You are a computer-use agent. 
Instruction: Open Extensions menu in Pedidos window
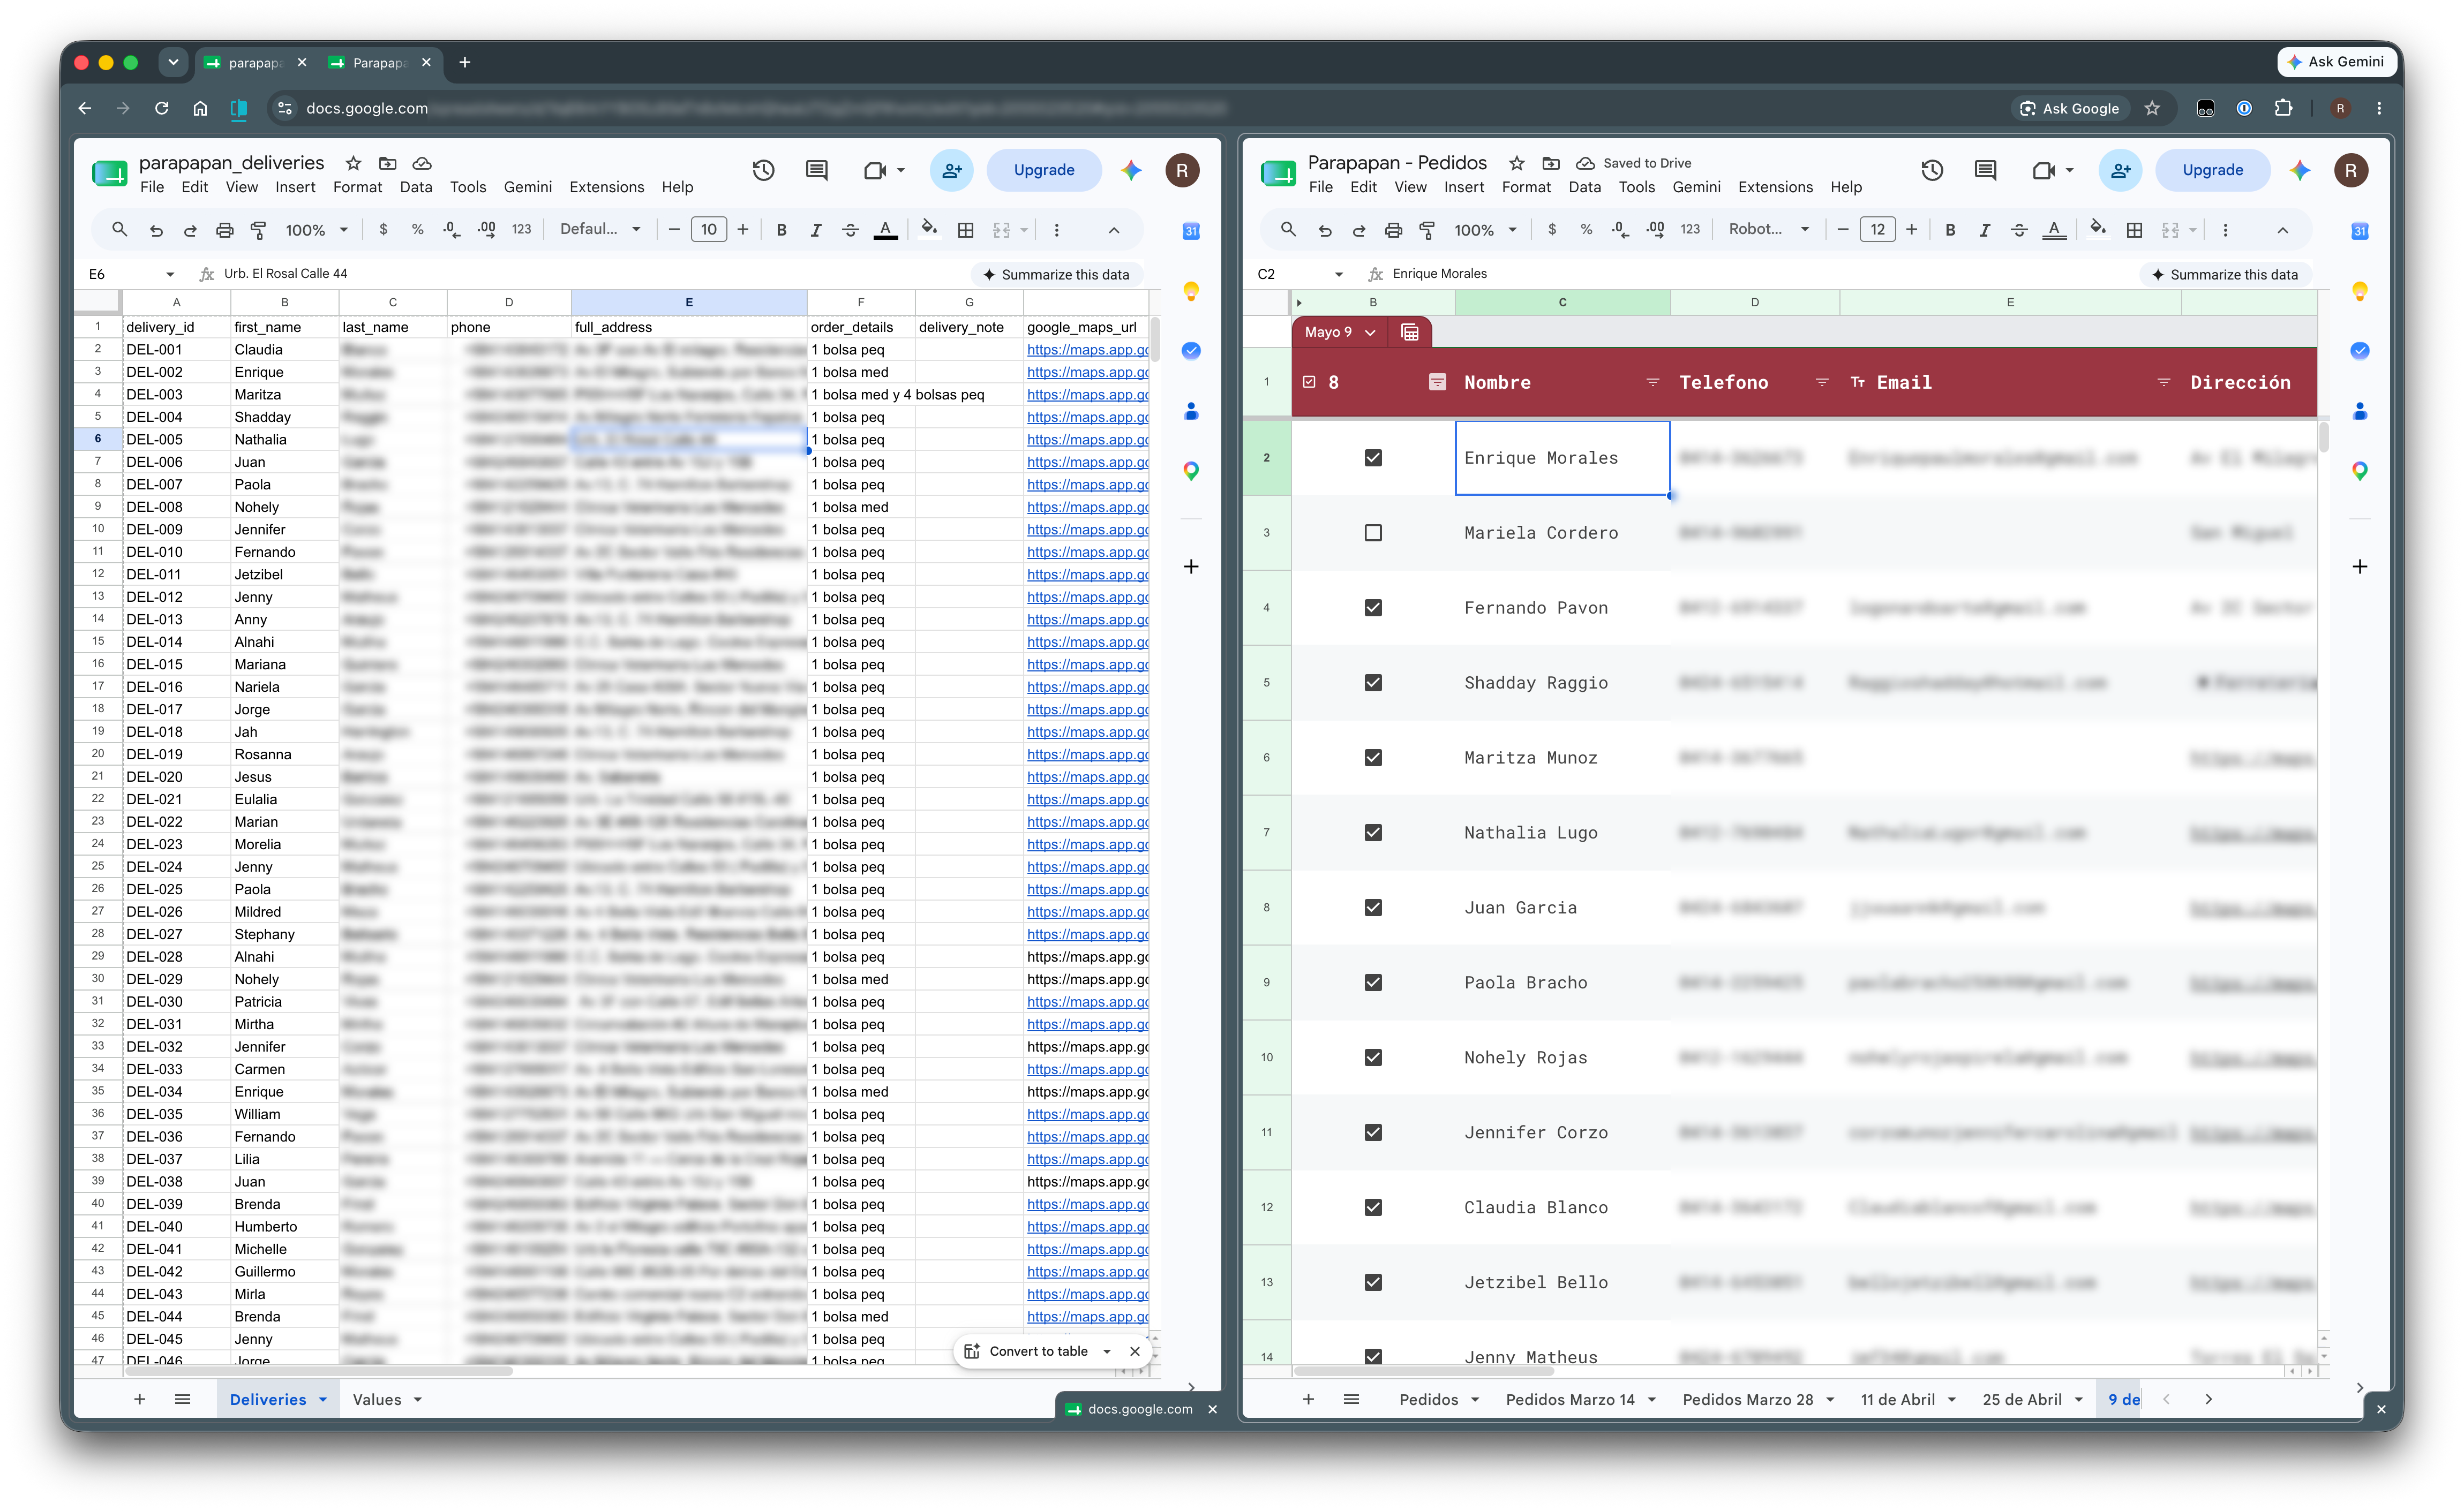[x=1775, y=188]
